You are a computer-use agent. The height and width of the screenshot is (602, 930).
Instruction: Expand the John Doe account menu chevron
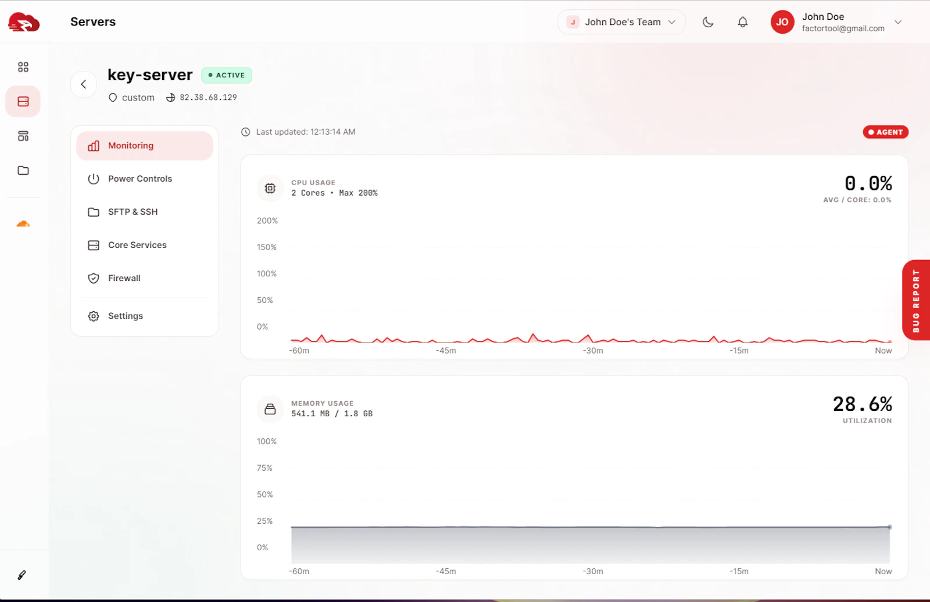coord(898,22)
